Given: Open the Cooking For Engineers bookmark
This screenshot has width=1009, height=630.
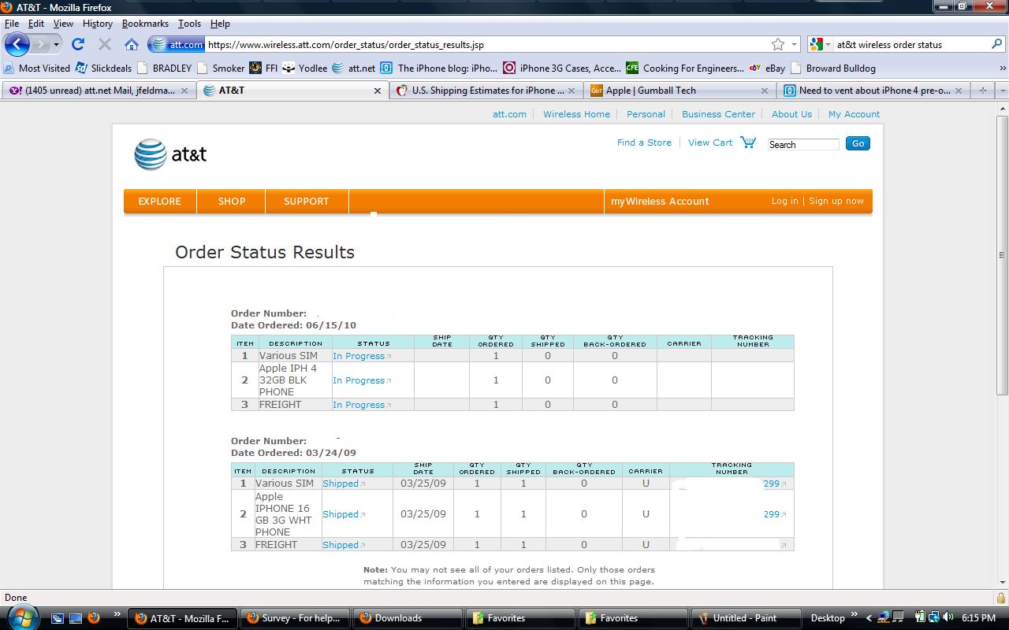Looking at the screenshot, I should pyautogui.click(x=685, y=69).
